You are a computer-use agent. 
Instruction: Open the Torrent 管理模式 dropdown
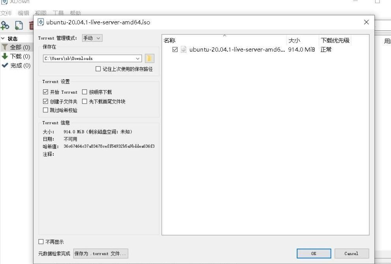pos(92,38)
